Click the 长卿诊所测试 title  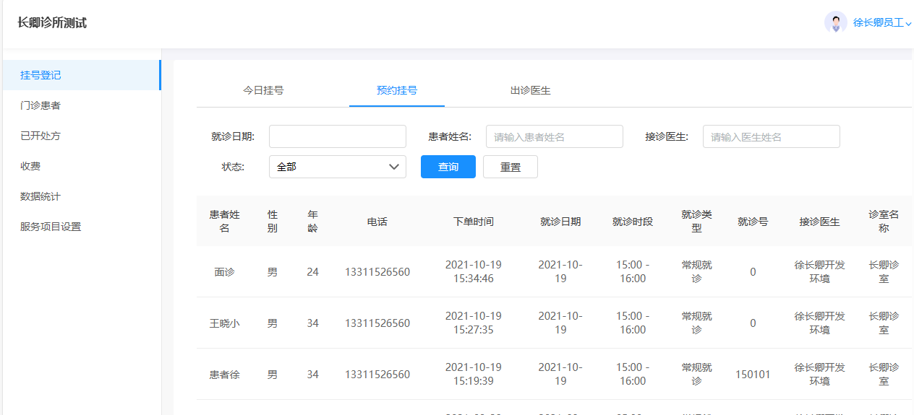tap(52, 23)
